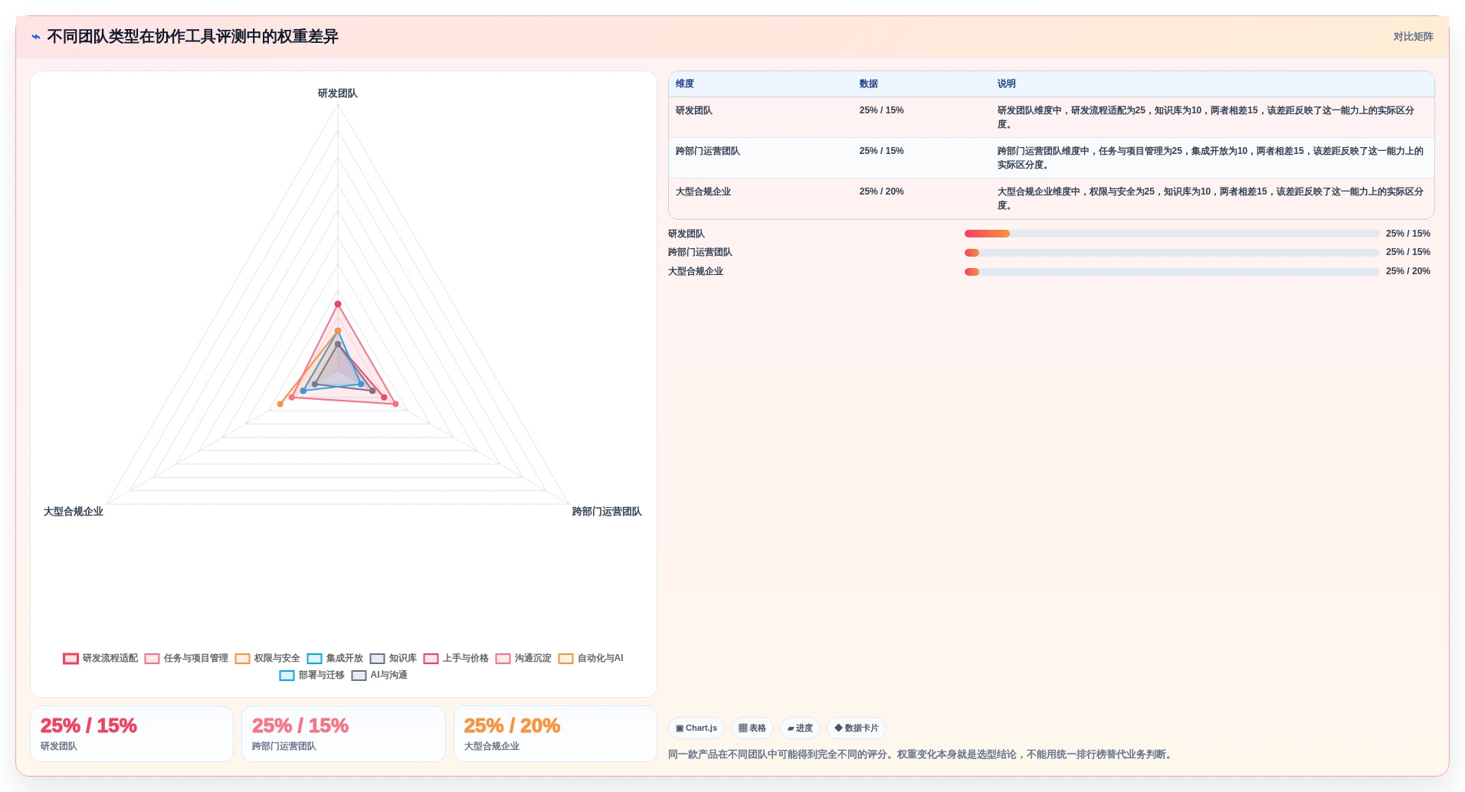Image resolution: width=1465 pixels, height=792 pixels.
Task: Click the 进度 tag chip
Action: click(x=800, y=728)
